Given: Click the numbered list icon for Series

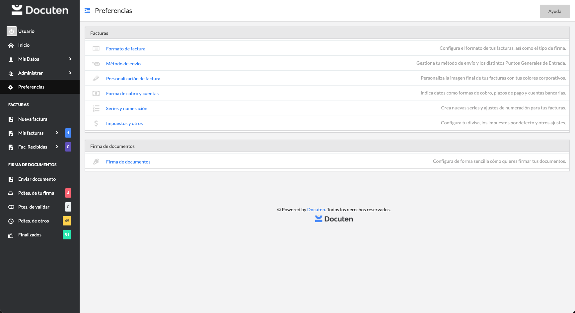Looking at the screenshot, I should [x=96, y=108].
